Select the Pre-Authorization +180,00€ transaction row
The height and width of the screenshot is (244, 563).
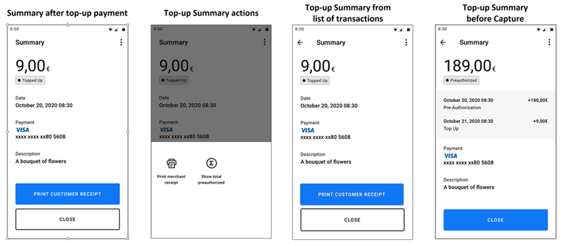(495, 104)
